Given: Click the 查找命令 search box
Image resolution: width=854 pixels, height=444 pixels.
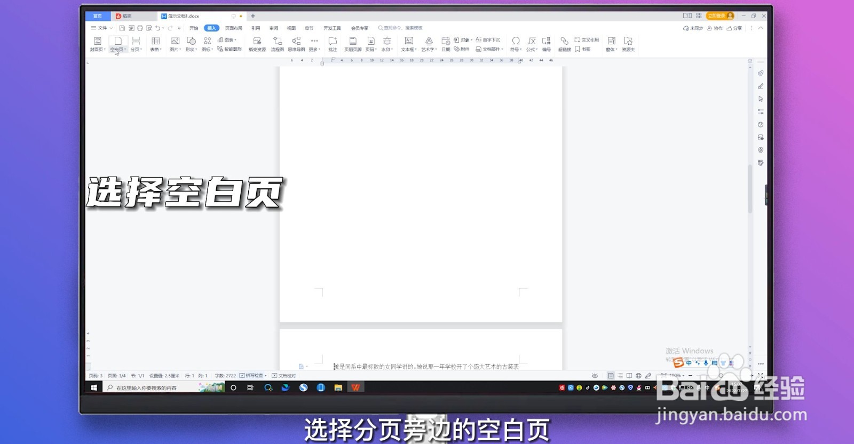Looking at the screenshot, I should [x=400, y=28].
